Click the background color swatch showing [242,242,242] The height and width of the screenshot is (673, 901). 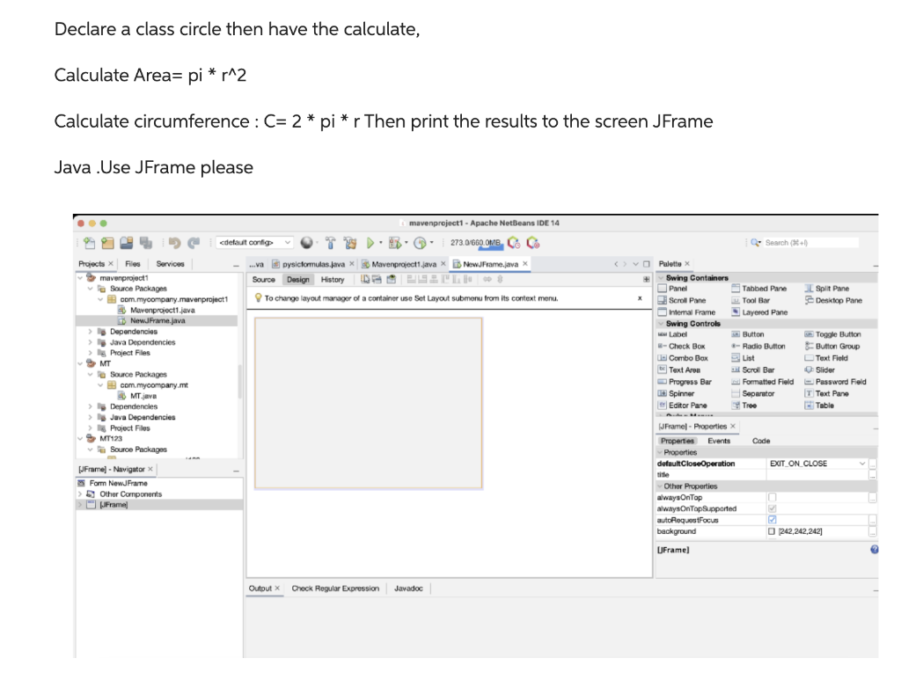click(773, 530)
